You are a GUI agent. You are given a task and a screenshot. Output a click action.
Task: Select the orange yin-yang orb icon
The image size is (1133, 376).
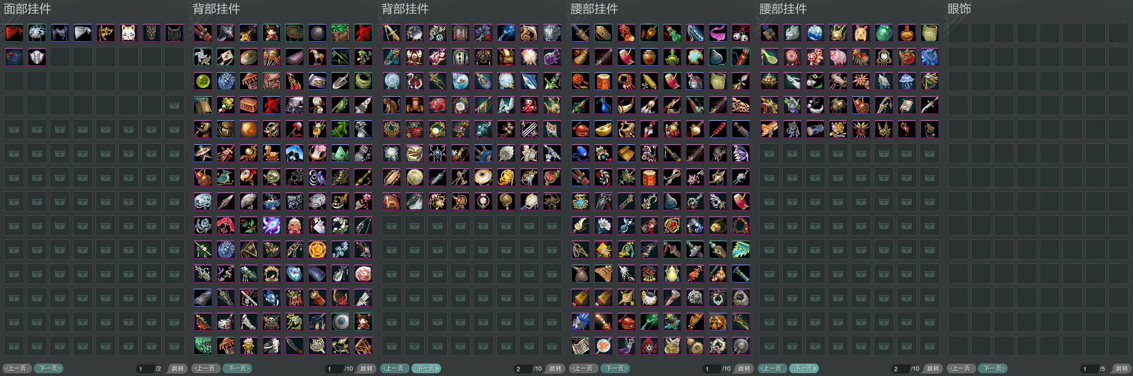[x=249, y=130]
